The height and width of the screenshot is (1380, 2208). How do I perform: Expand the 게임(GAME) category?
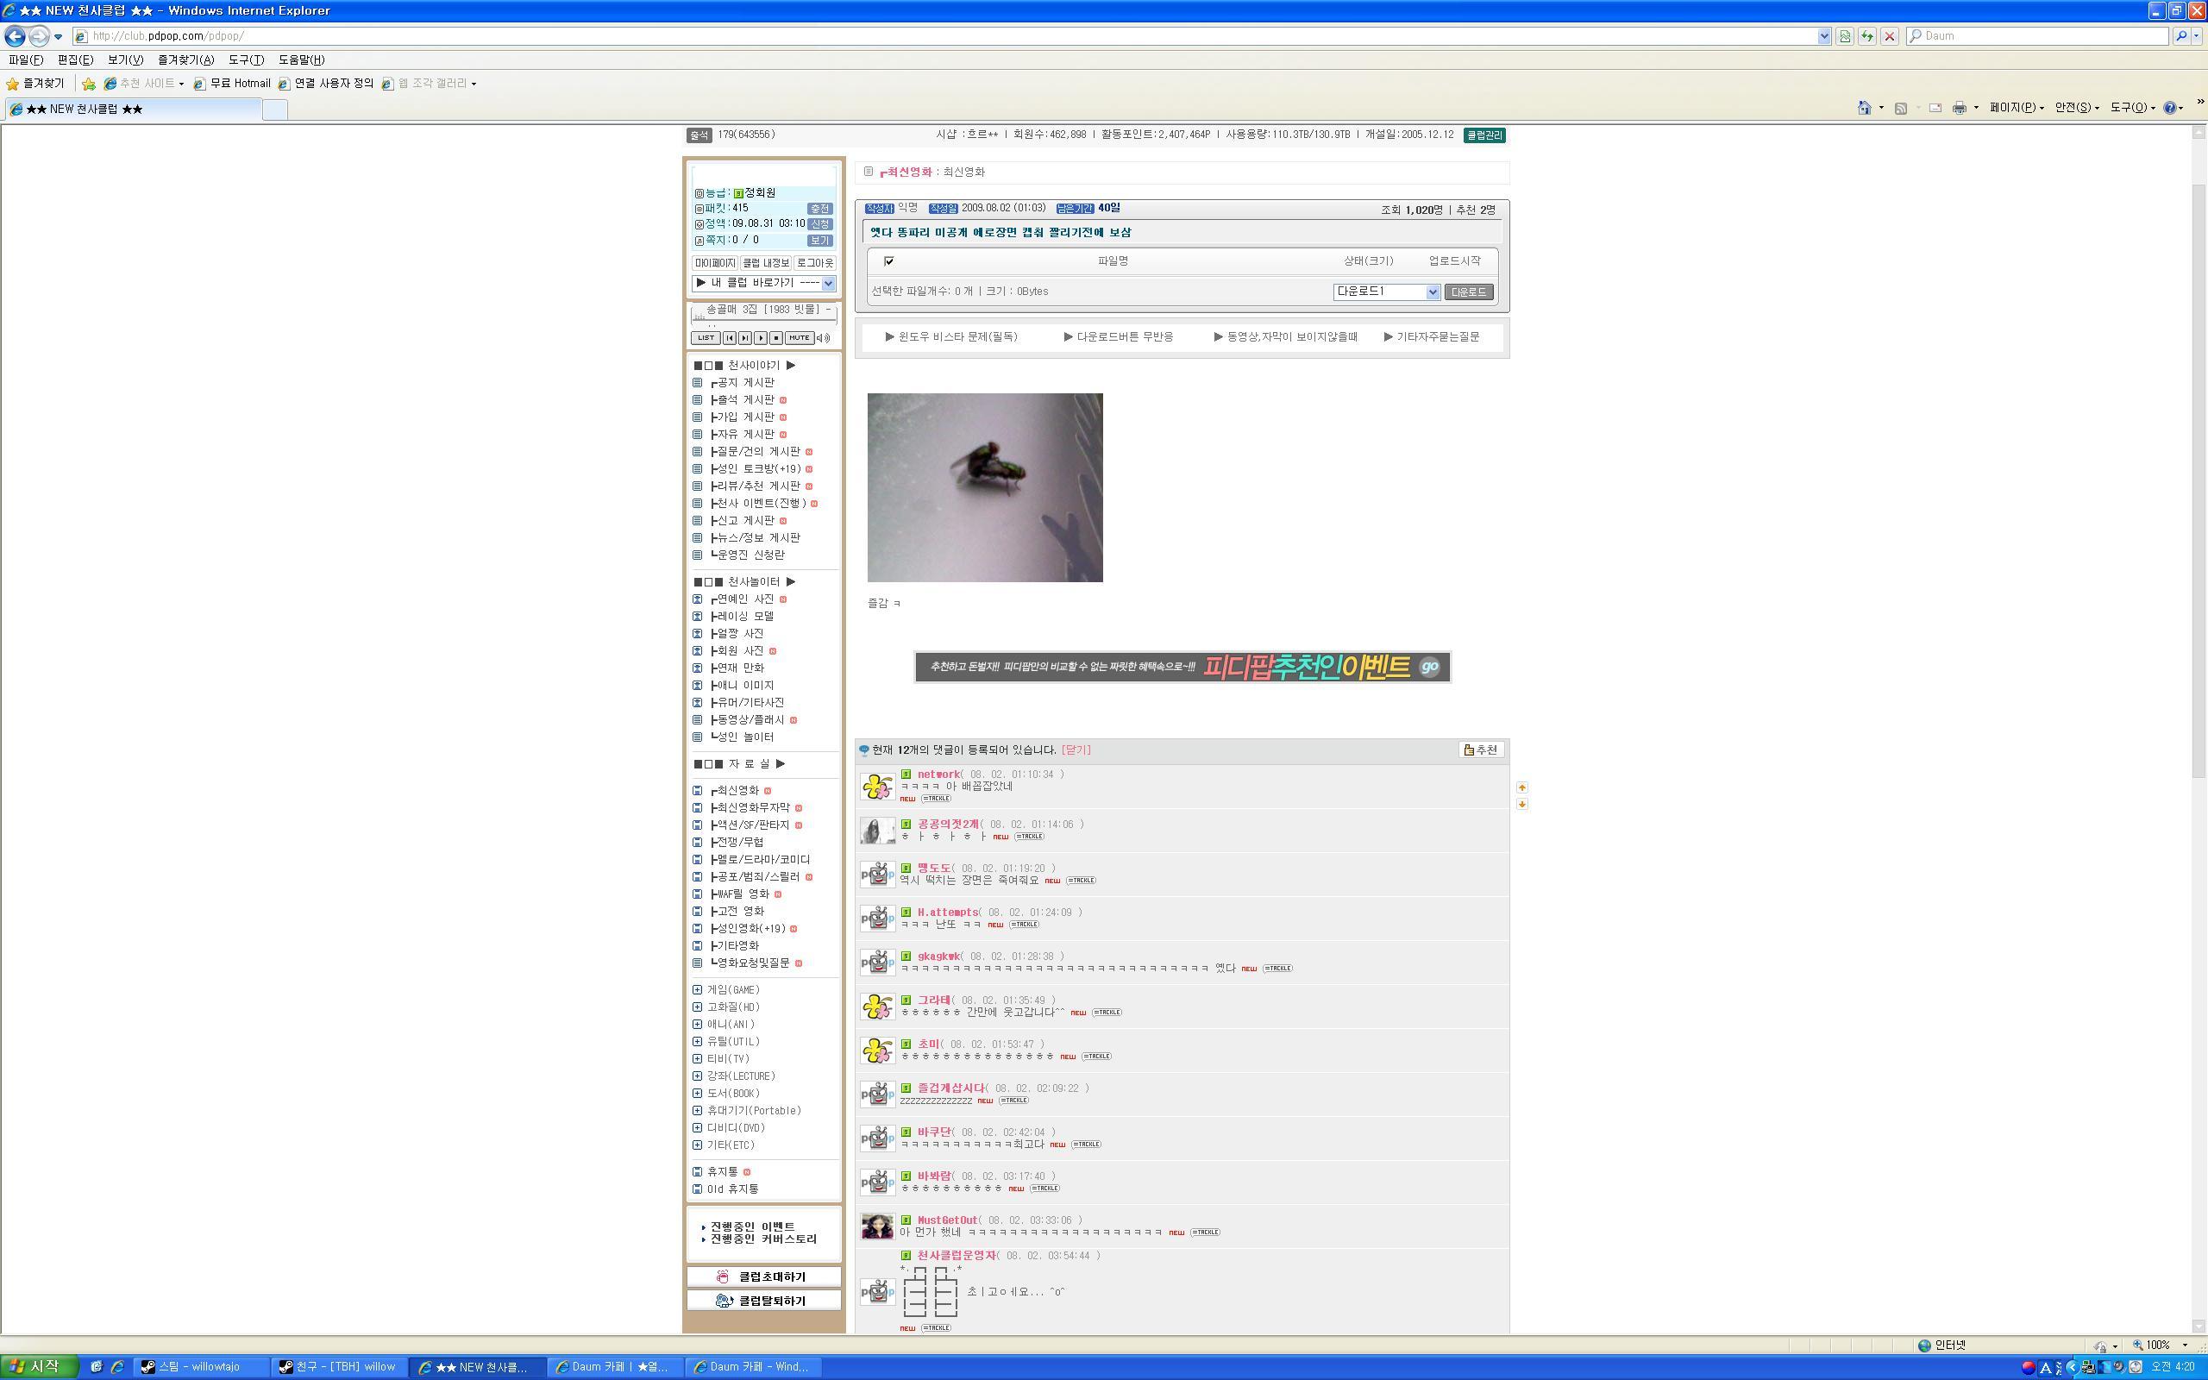tap(698, 989)
